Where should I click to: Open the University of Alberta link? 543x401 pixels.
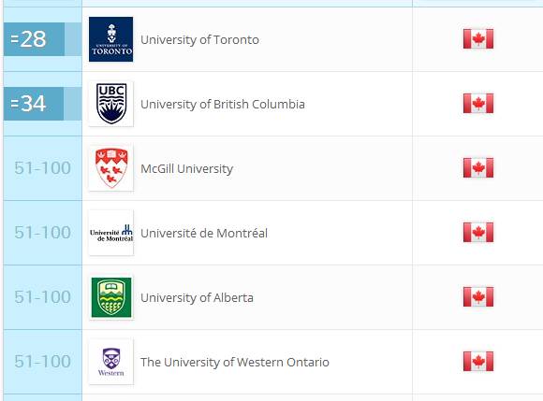point(197,297)
